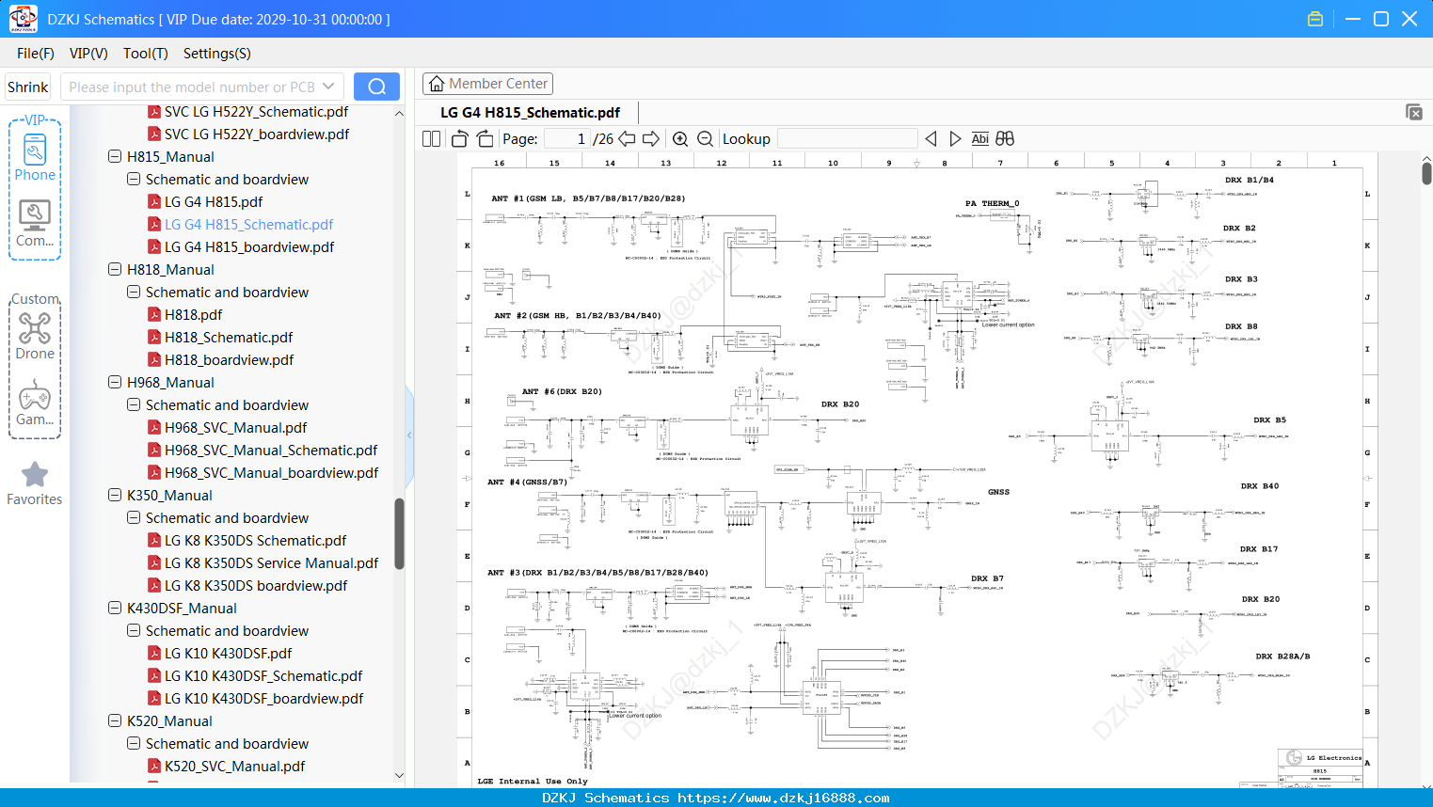Screen dimensions: 1433x807
Task: Collapse Schematic and boardview under K350_Manual
Action: [134, 517]
